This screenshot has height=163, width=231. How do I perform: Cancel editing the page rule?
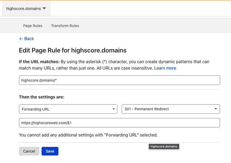(29, 151)
